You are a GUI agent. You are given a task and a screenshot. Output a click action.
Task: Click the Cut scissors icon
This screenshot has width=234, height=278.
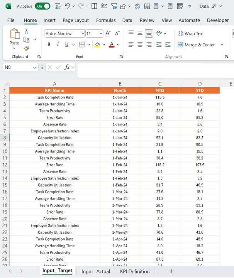click(26, 31)
